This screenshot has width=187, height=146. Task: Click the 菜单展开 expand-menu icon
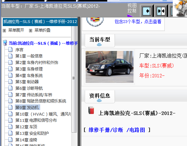point(4,30)
